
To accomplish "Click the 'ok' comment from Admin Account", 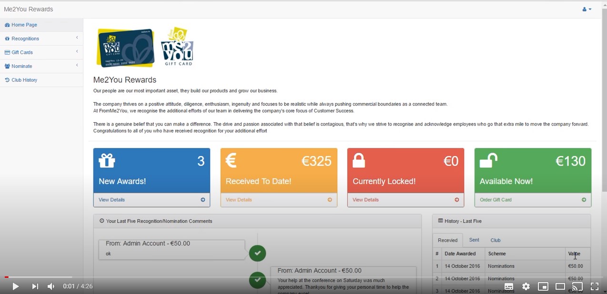I will point(172,249).
